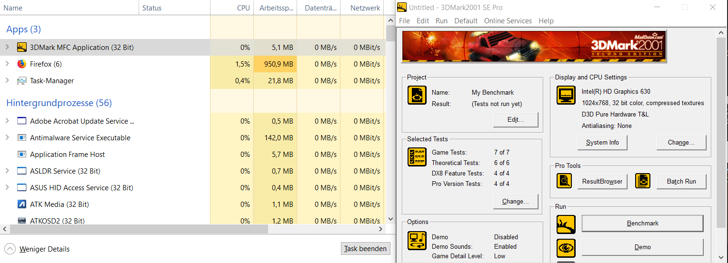Click Antimalware memory value 142,0 MB

(276, 137)
